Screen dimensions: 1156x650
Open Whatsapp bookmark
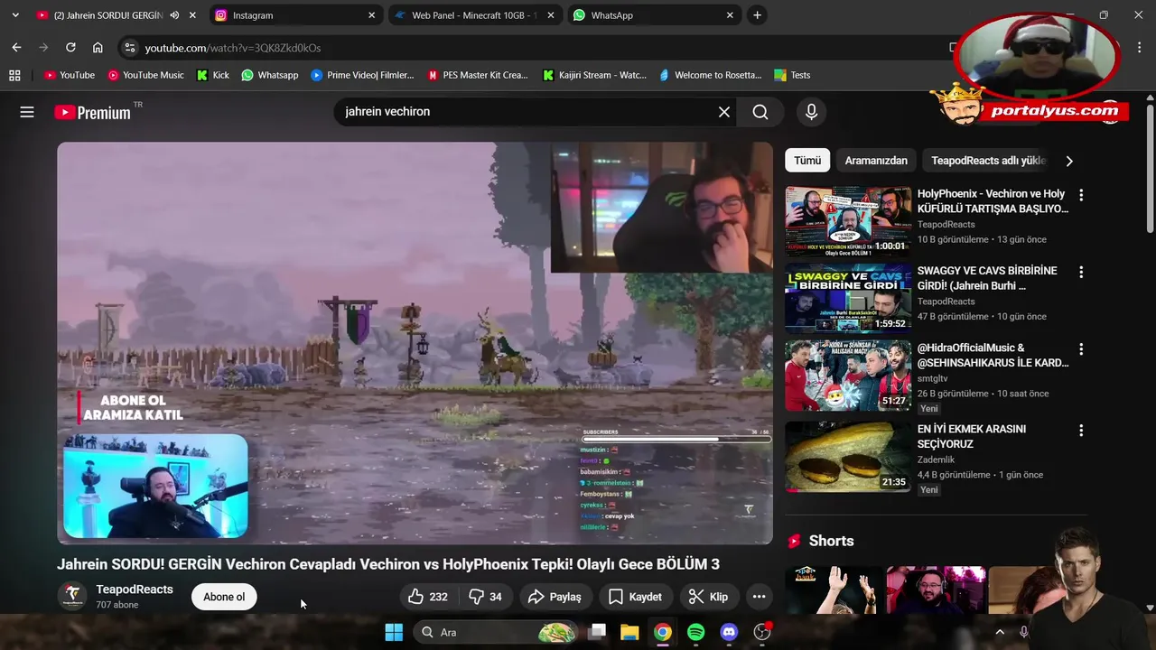coord(269,75)
